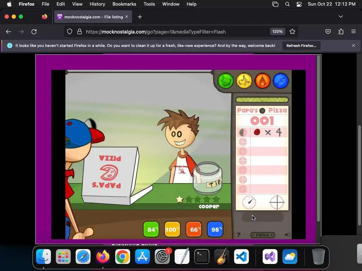This screenshot has width=362, height=271.
Task: Save page to Pocket
Action: point(328,31)
